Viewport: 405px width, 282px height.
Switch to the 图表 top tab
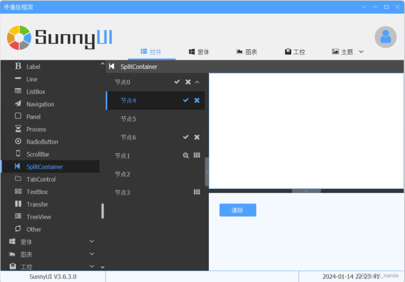[247, 52]
